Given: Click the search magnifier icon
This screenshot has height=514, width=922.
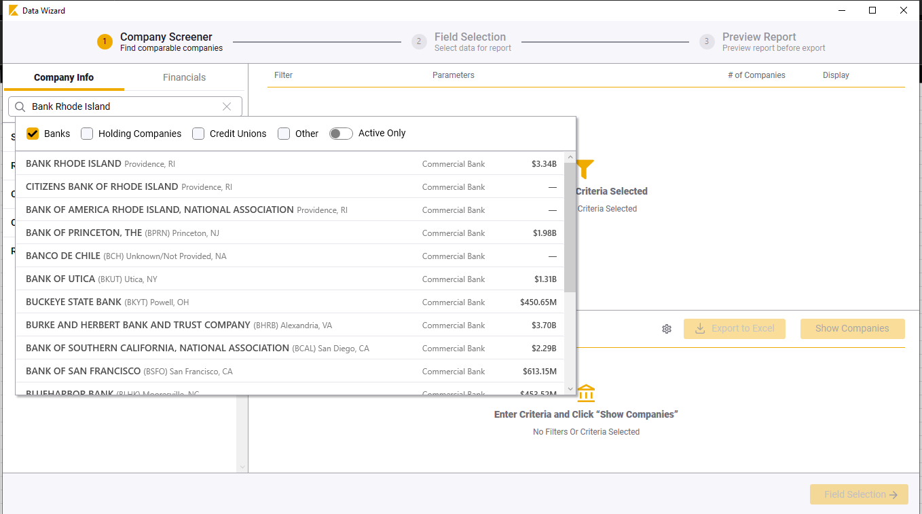Looking at the screenshot, I should click(x=21, y=106).
